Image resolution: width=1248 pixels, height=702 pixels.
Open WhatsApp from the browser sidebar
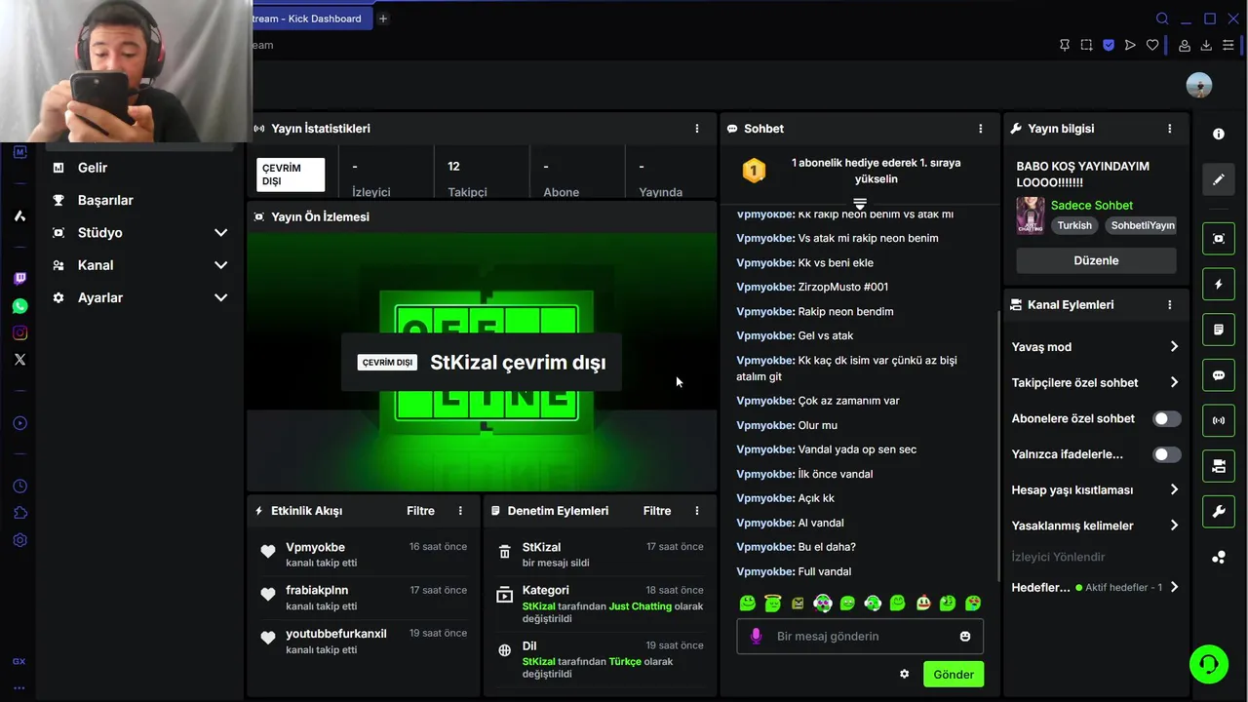(19, 306)
